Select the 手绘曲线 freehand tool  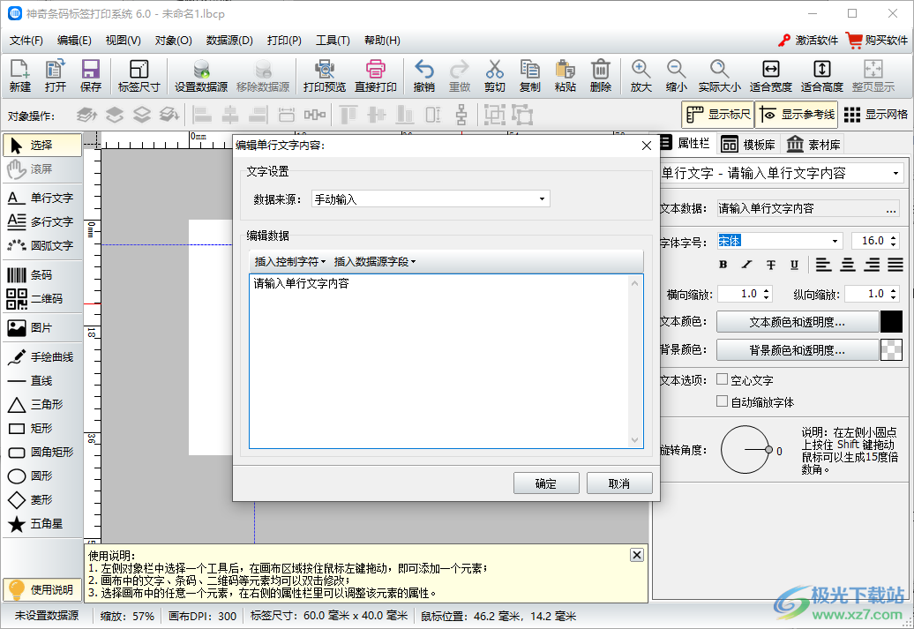tap(42, 356)
